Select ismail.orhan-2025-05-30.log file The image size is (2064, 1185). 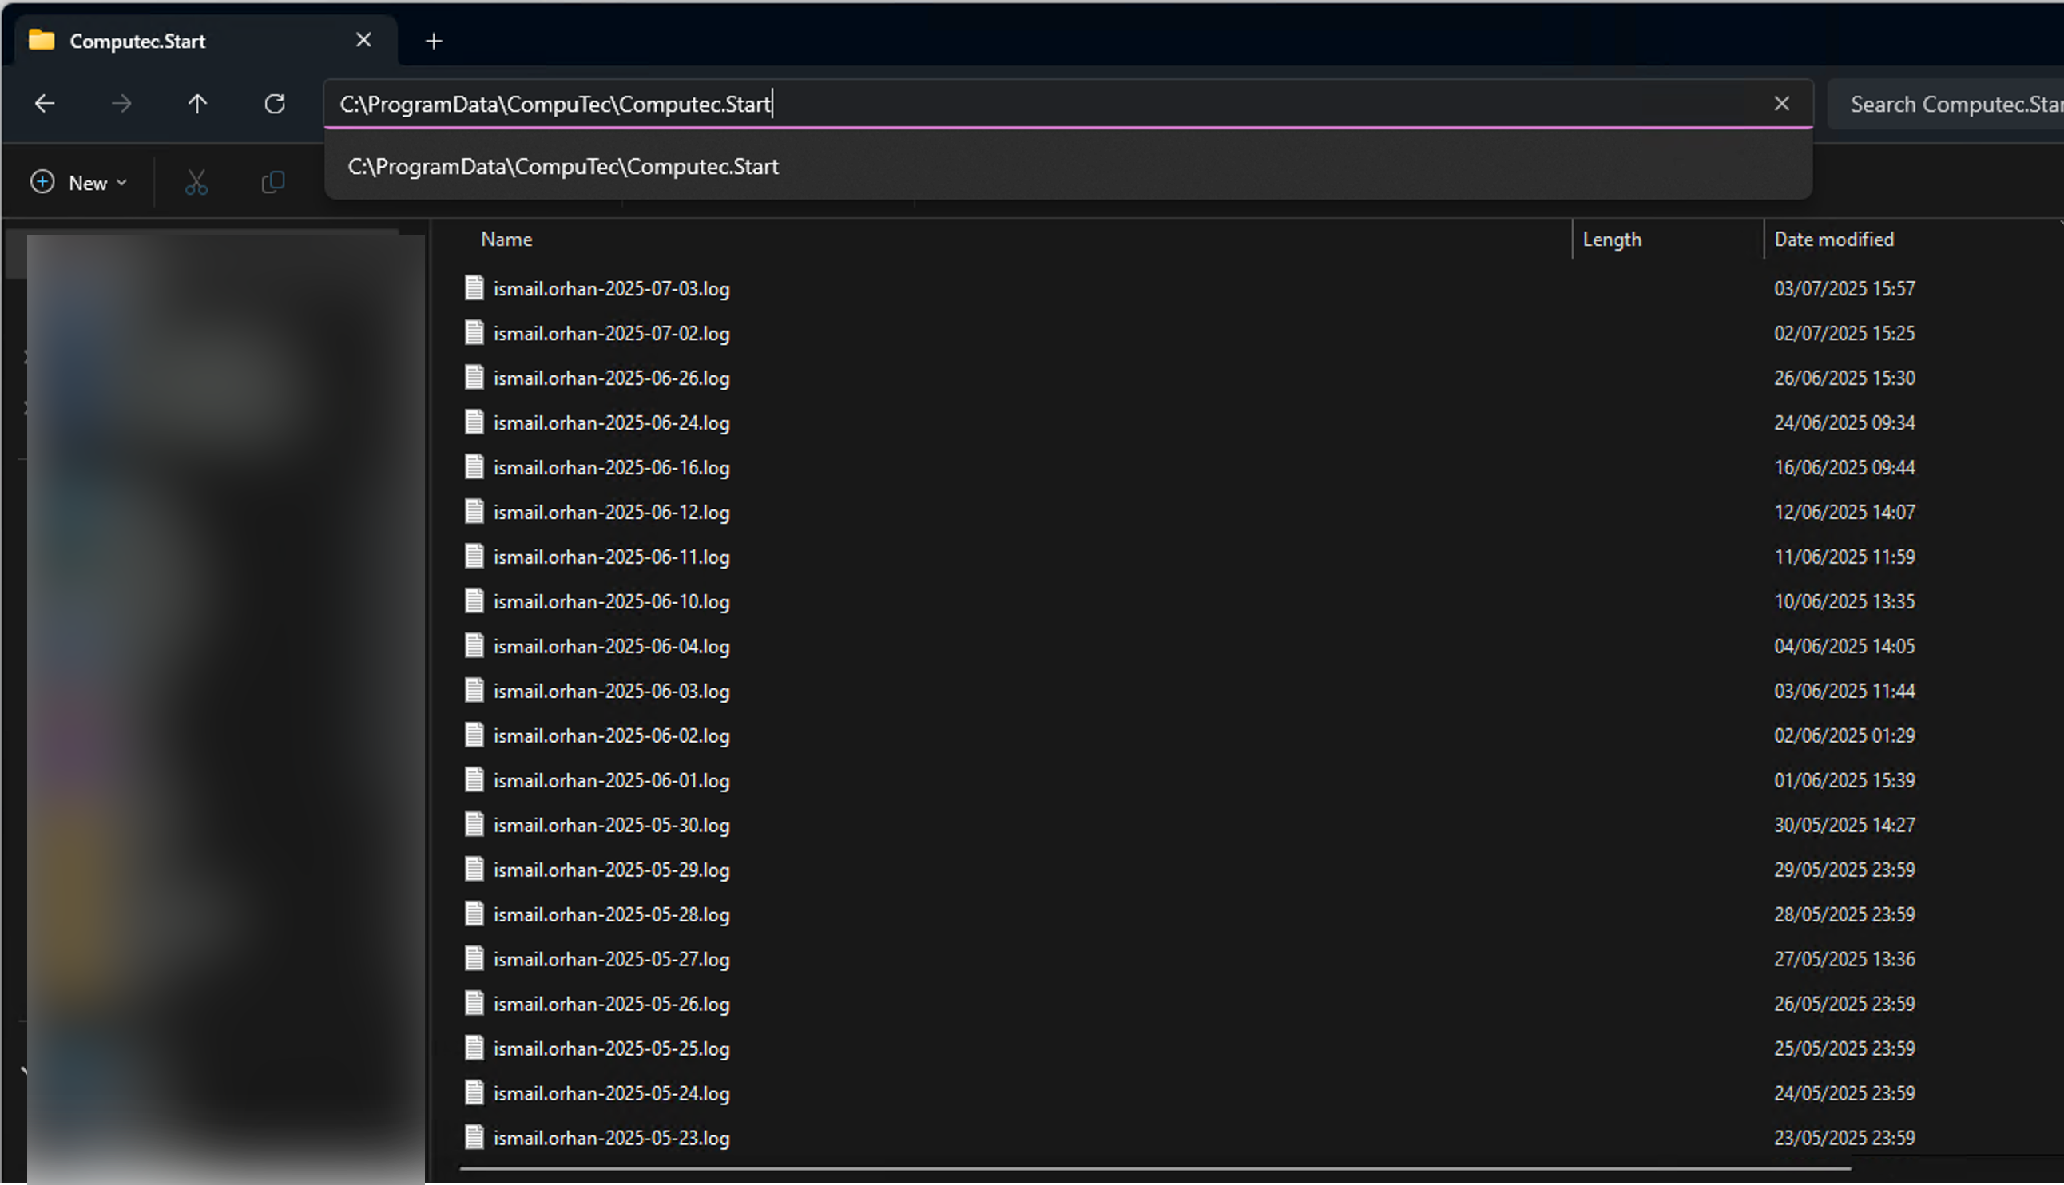(x=611, y=826)
